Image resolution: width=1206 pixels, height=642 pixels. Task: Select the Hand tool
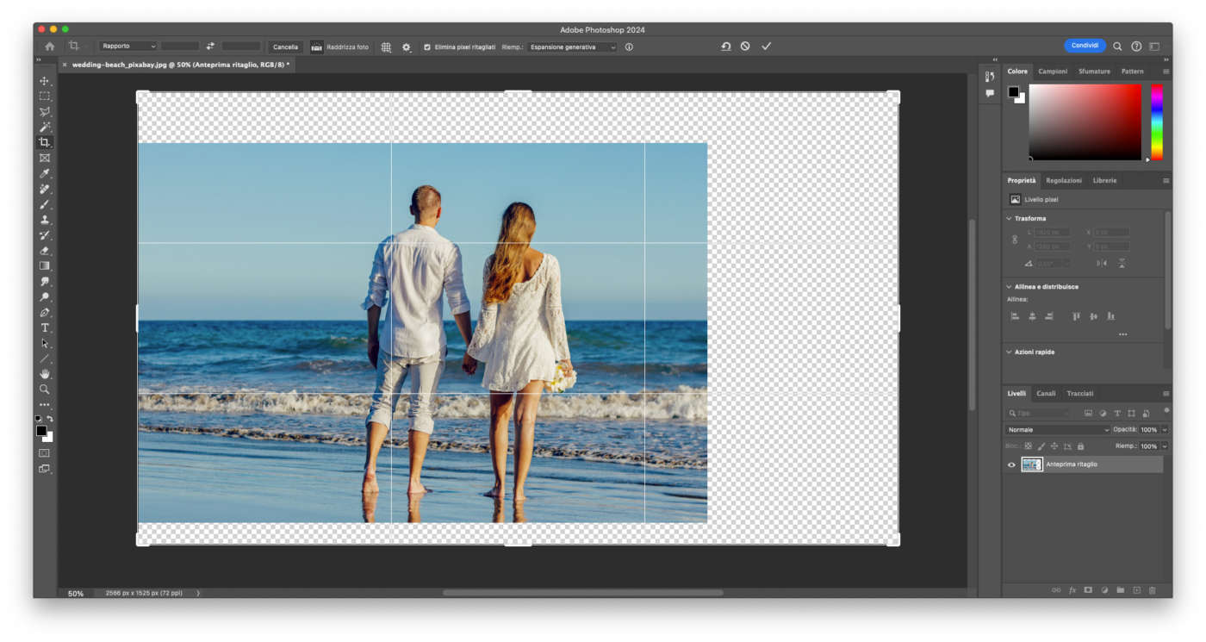tap(45, 374)
